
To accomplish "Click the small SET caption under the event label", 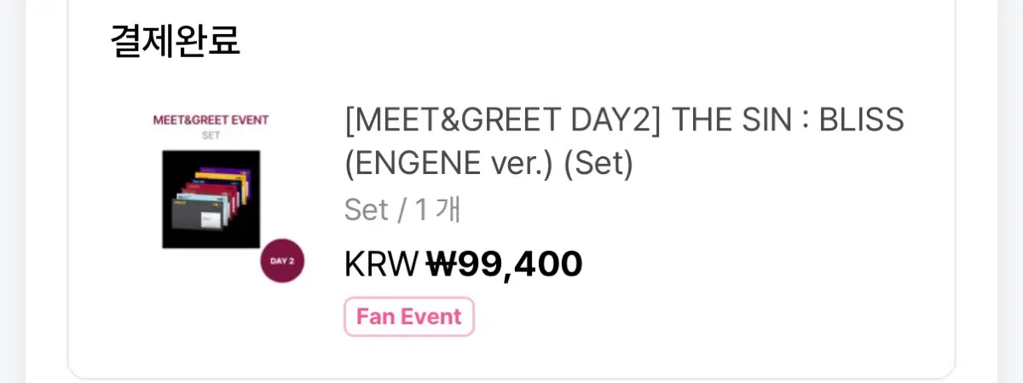I will pyautogui.click(x=211, y=136).
